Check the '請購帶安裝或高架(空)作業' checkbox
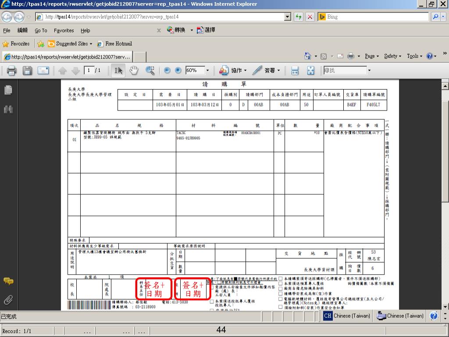 (280, 294)
